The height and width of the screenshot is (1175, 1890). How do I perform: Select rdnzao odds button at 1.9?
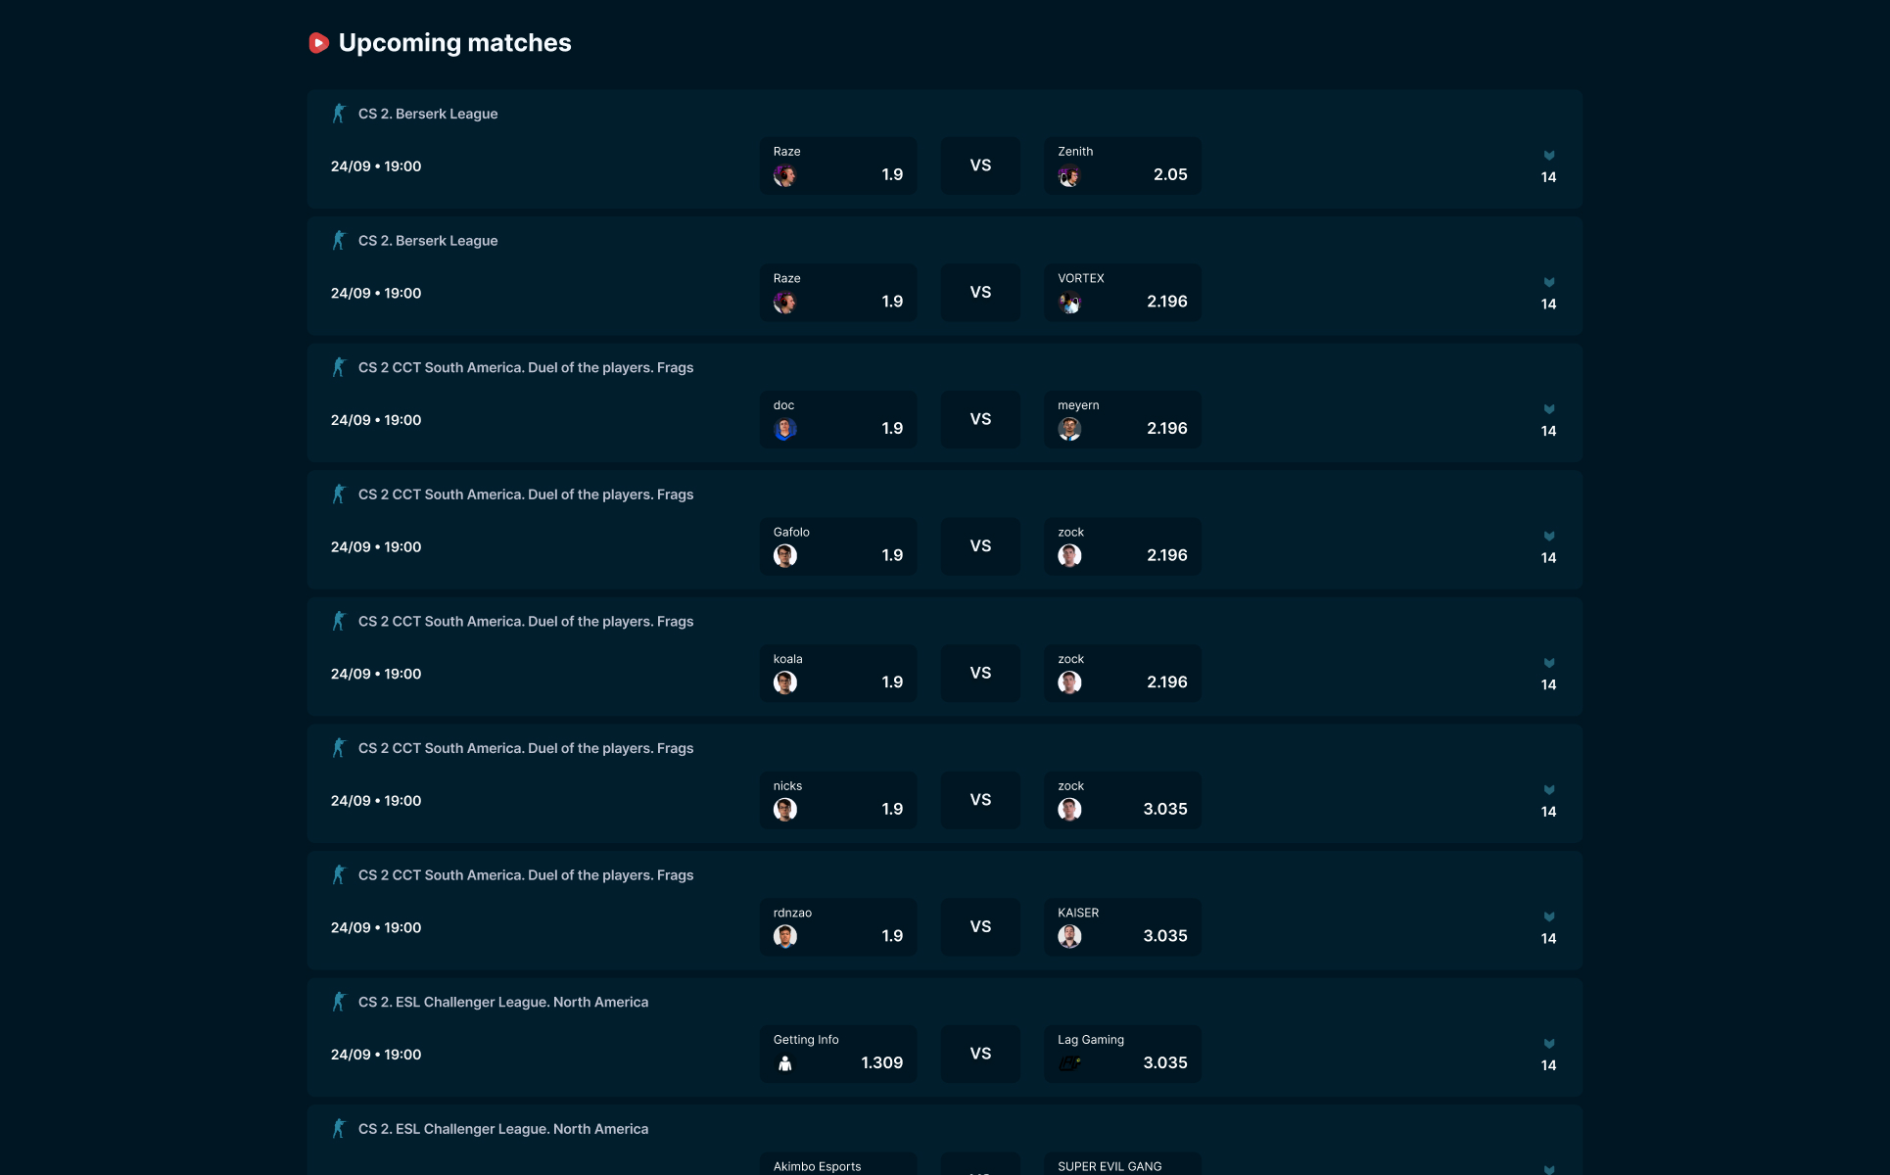[x=838, y=927]
